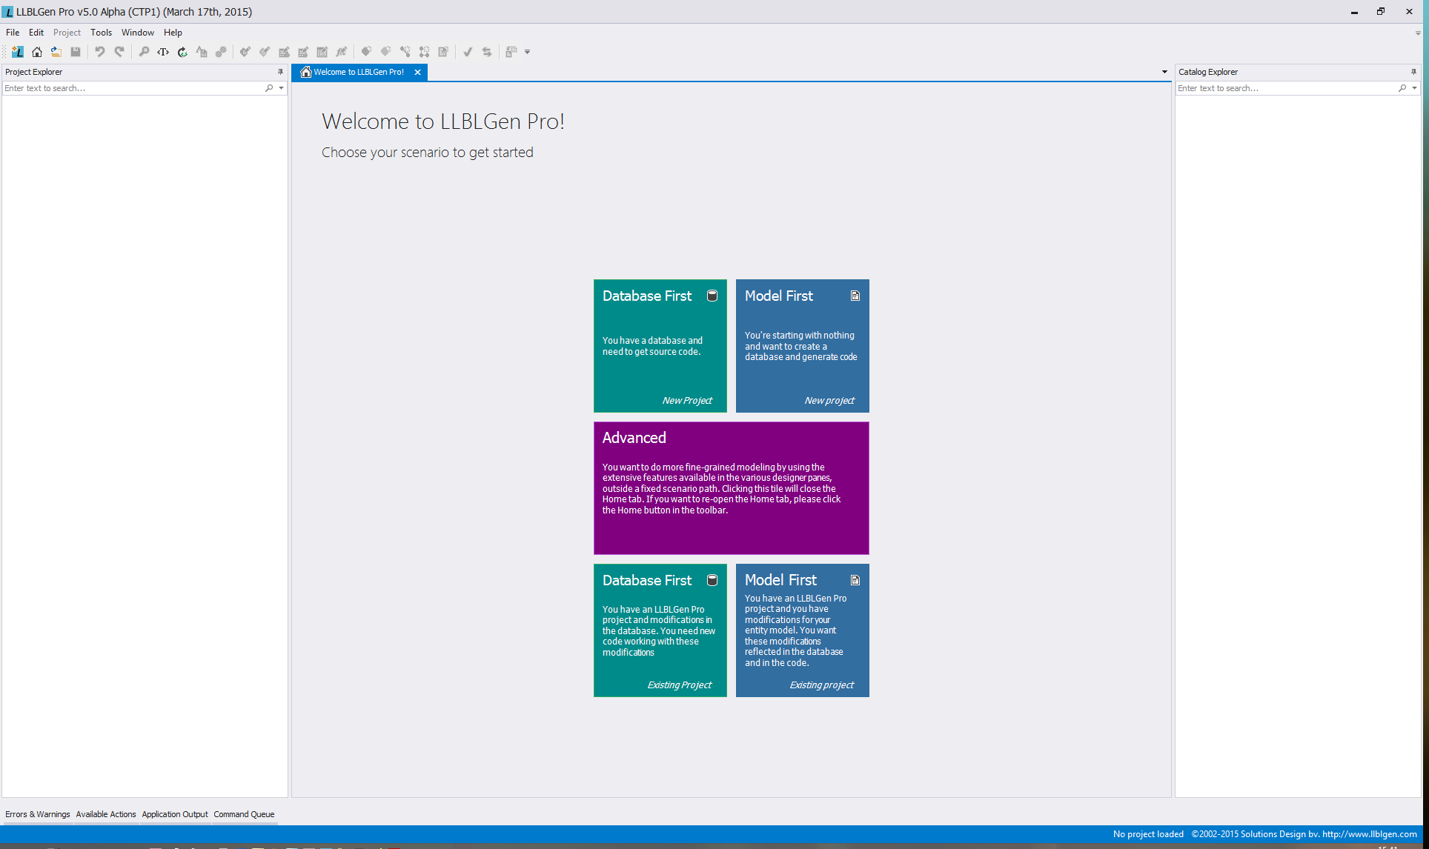Choose Database First Existing Project tile

click(660, 630)
